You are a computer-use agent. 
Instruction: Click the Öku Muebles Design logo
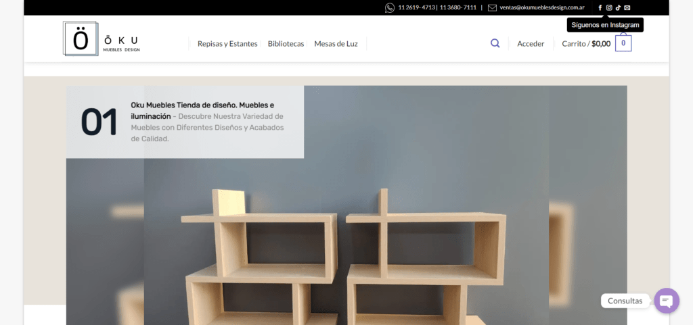tap(102, 39)
